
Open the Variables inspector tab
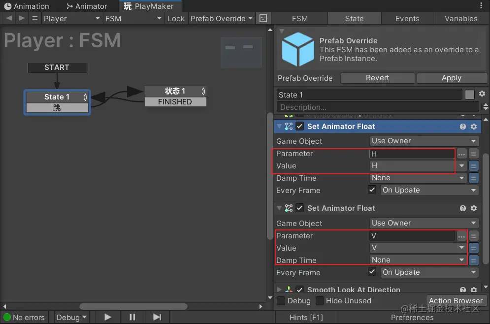click(x=461, y=18)
